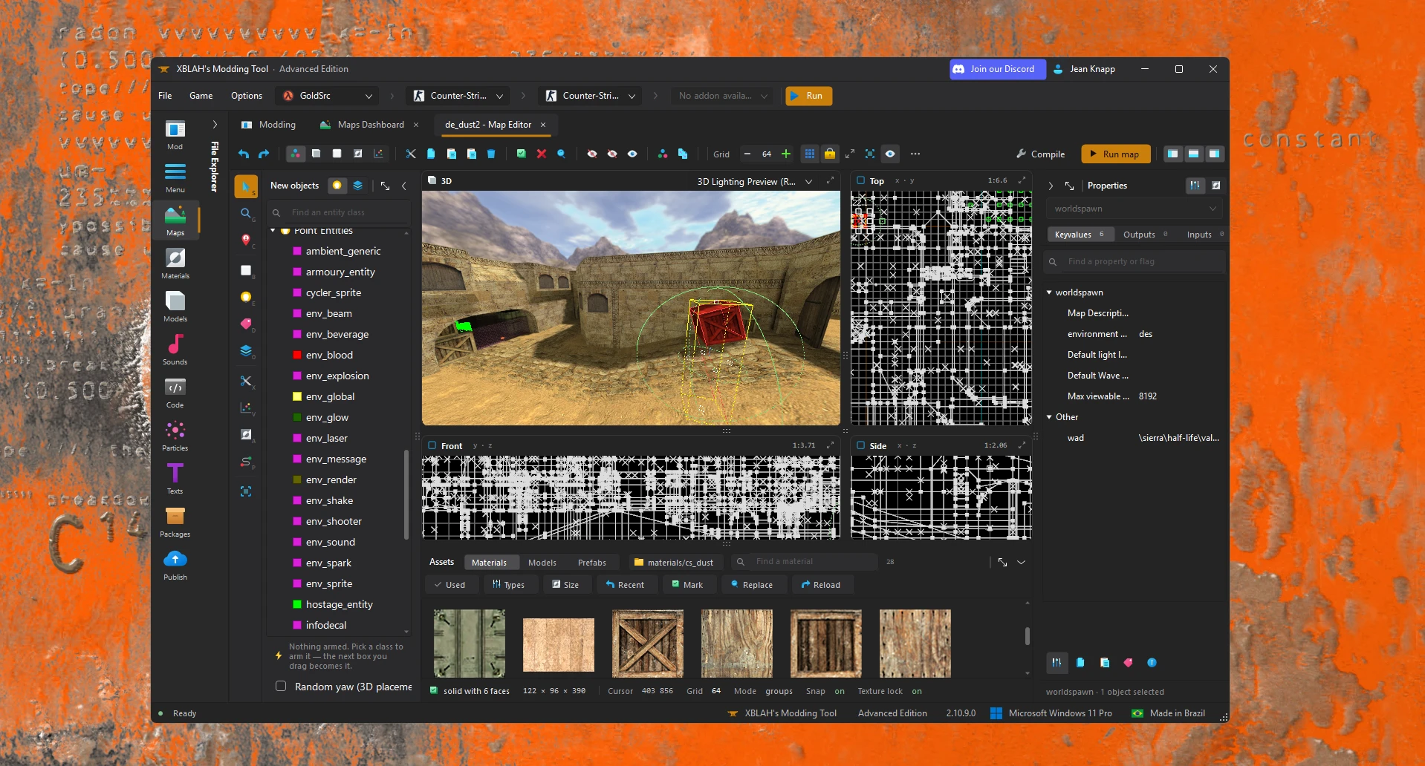Screen dimensions: 1425x766
Task: Expand the File Explorer panel chevron
Action: 215,124
